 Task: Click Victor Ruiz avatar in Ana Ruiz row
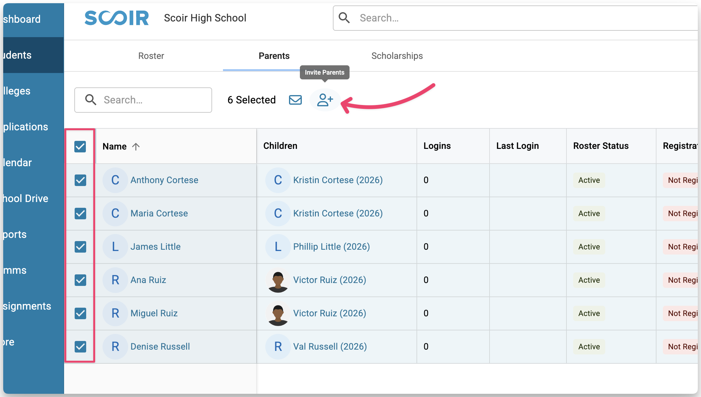click(x=278, y=280)
